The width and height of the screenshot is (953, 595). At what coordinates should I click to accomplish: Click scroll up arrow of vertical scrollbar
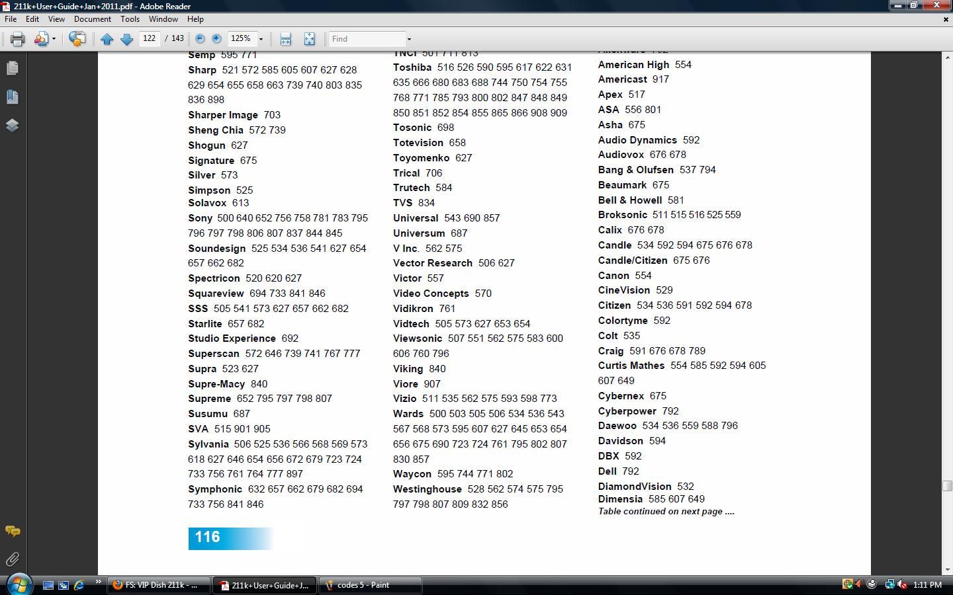tap(947, 58)
